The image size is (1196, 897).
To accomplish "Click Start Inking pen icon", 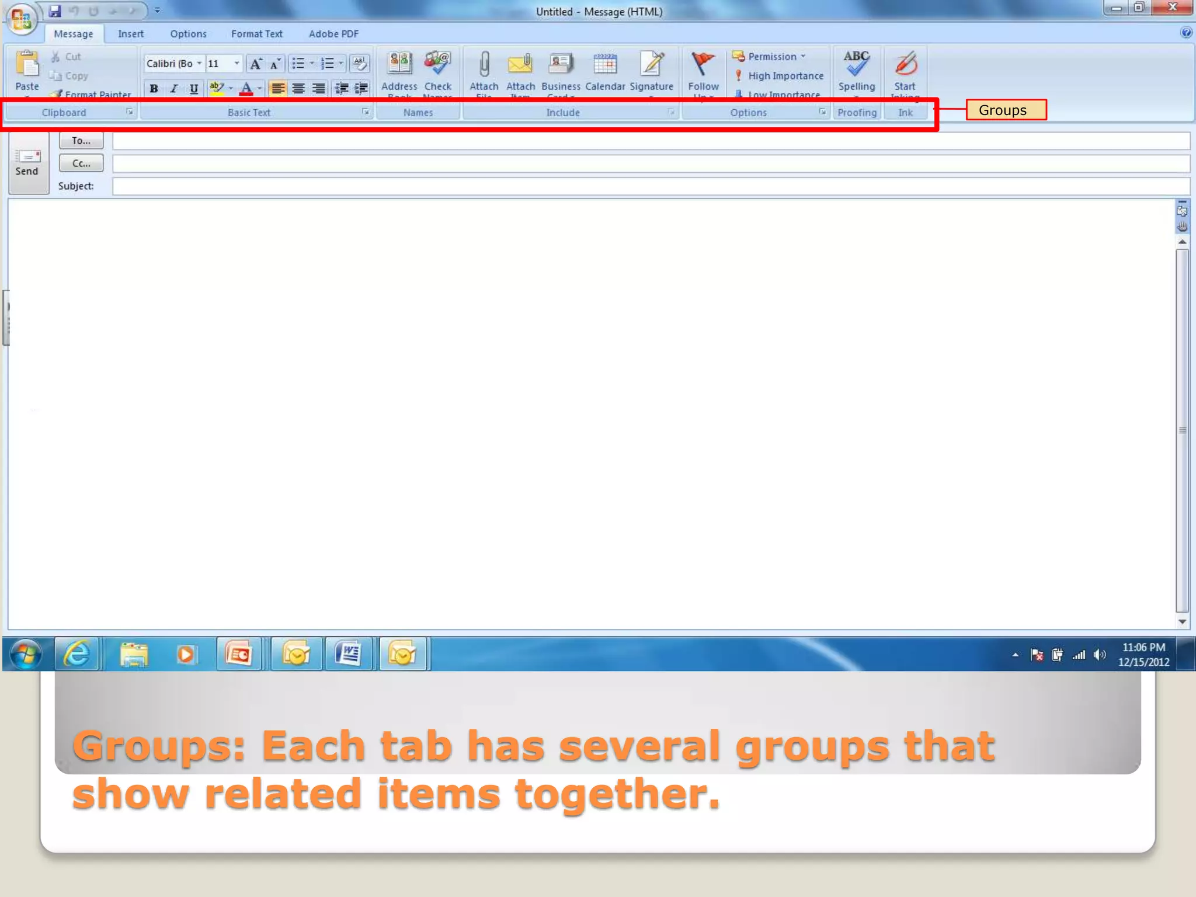I will pyautogui.click(x=906, y=64).
